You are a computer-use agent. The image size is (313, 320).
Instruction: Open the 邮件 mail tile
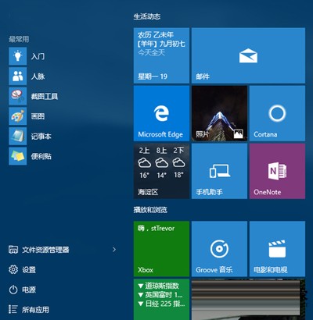248,55
